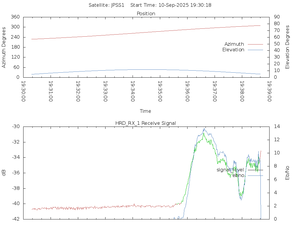Click the -30 tick on the dB axis
The image size is (301, 225).
click(x=16, y=127)
